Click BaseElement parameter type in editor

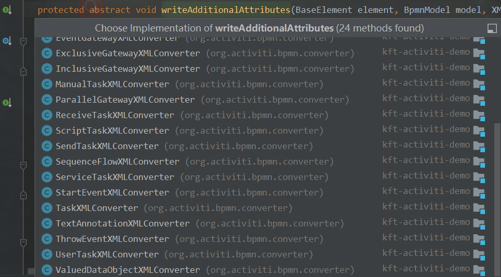[324, 10]
